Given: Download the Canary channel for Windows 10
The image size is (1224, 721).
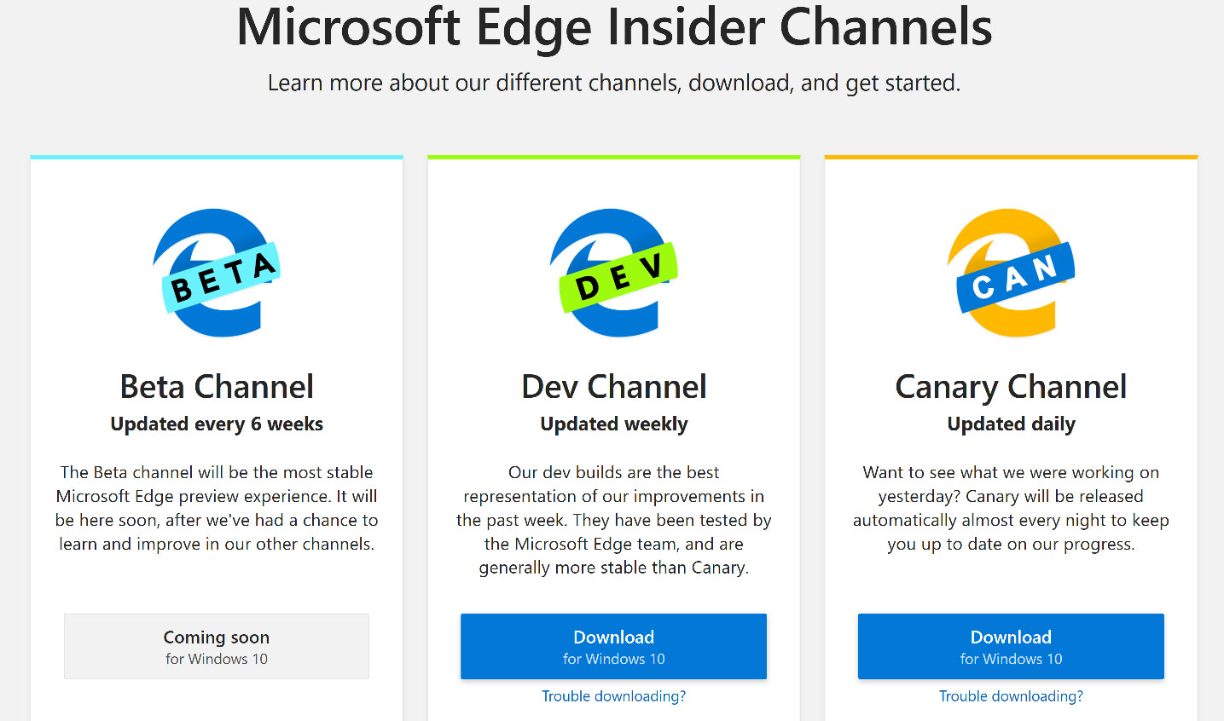Looking at the screenshot, I should [x=1011, y=646].
